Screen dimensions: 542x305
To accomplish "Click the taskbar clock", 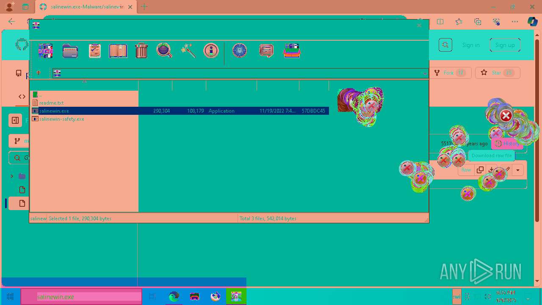I will (506, 297).
